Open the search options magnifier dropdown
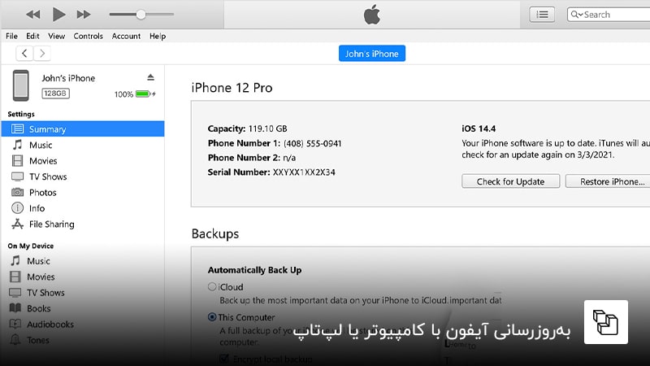Viewport: 650px width, 366px height. point(576,15)
